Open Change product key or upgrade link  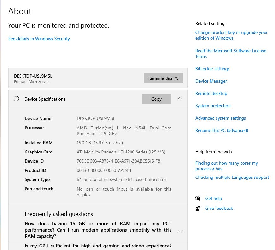tap(231, 35)
